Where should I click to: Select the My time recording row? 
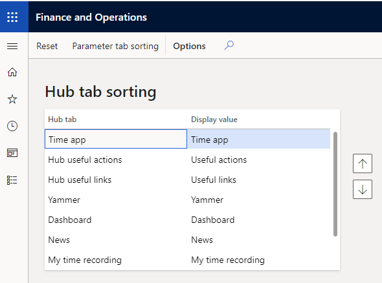pyautogui.click(x=187, y=260)
